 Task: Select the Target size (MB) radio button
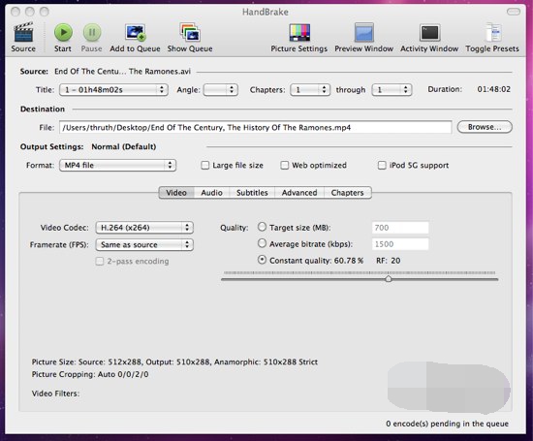click(x=262, y=227)
